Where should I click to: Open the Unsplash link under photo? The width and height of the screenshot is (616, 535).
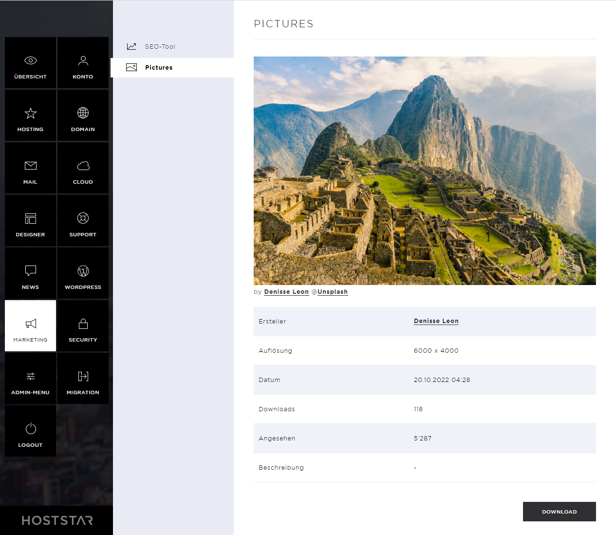tap(333, 292)
